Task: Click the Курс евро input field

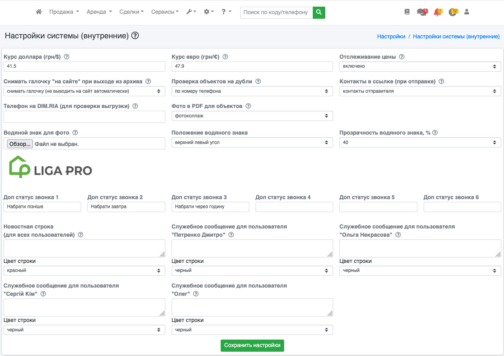Action: pyautogui.click(x=252, y=67)
